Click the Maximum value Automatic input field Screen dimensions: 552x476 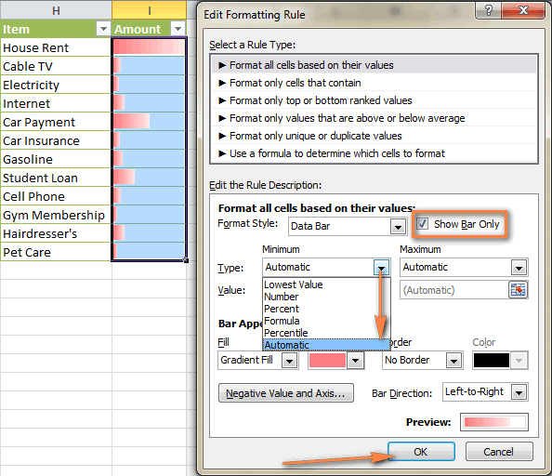pos(454,290)
